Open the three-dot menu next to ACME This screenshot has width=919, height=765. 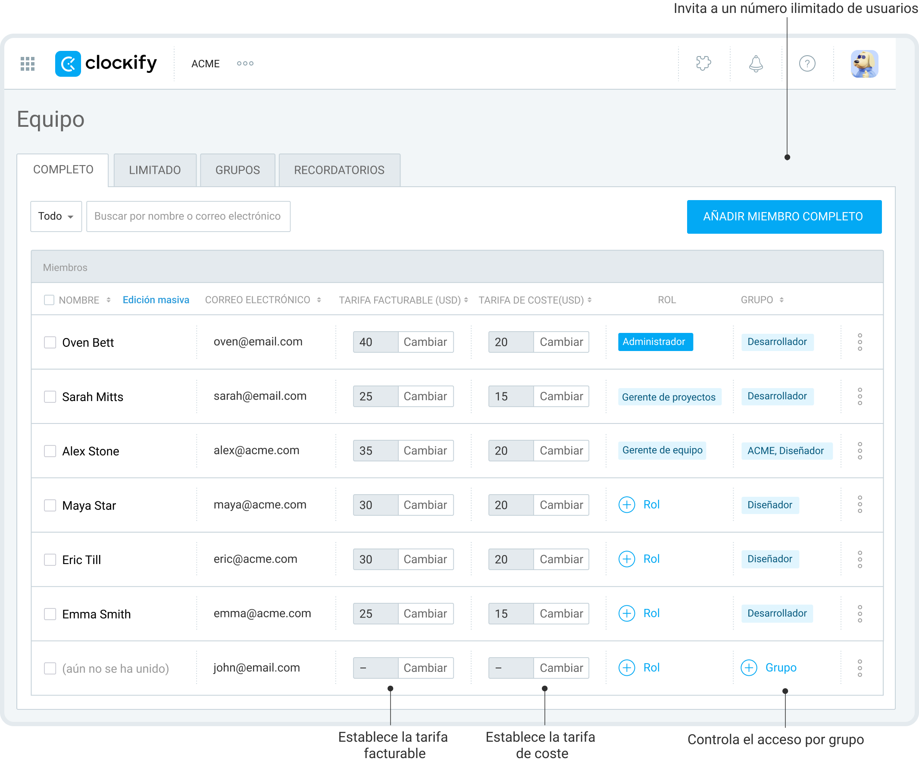click(x=245, y=63)
